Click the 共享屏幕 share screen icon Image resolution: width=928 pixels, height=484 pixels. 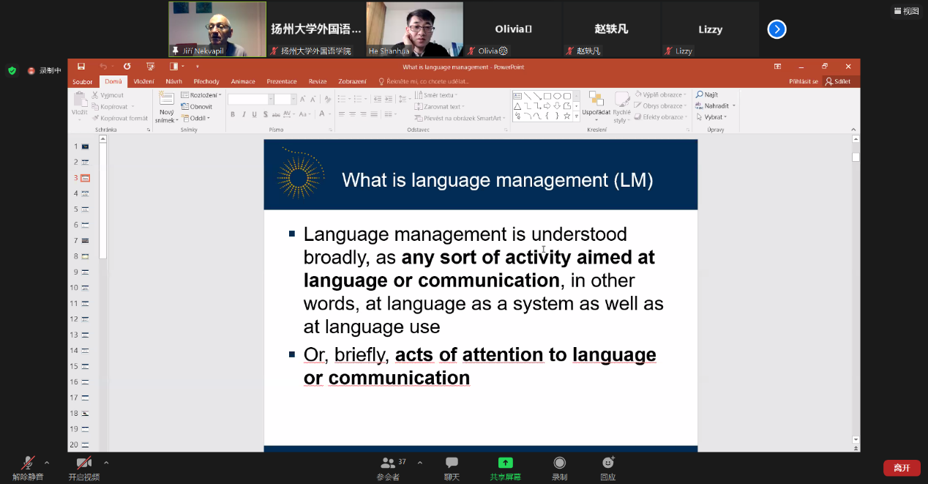pyautogui.click(x=505, y=468)
